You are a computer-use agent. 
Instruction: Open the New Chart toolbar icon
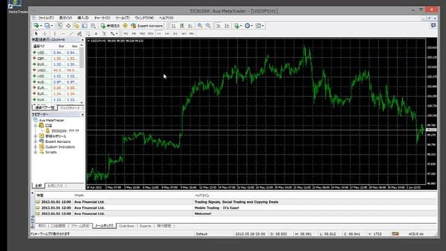[x=37, y=26]
